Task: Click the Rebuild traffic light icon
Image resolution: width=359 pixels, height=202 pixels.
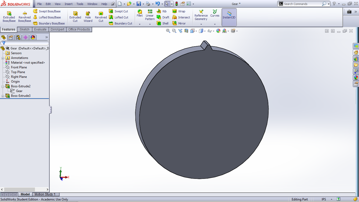Action: pyautogui.click(x=176, y=4)
